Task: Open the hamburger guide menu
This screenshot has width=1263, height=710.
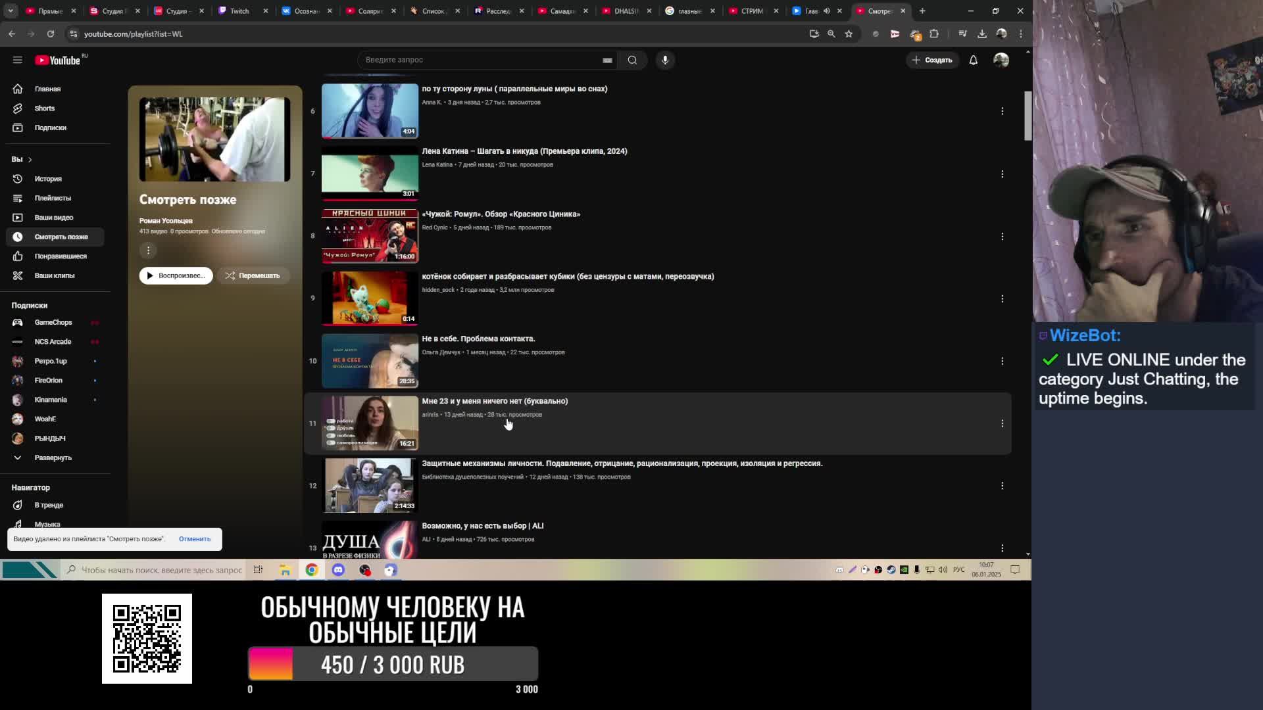Action: (18, 60)
